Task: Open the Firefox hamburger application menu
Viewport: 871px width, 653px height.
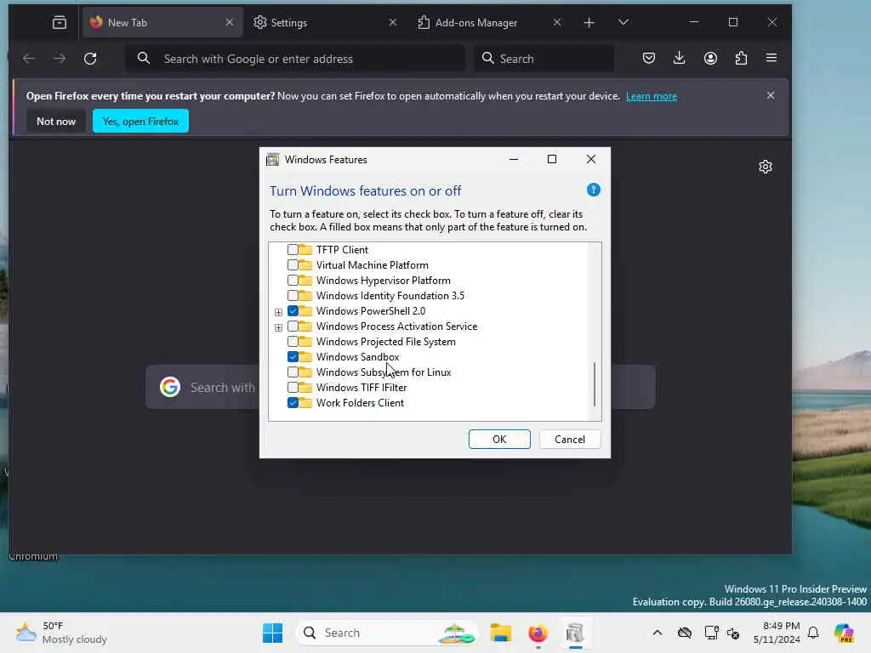Action: [x=771, y=58]
